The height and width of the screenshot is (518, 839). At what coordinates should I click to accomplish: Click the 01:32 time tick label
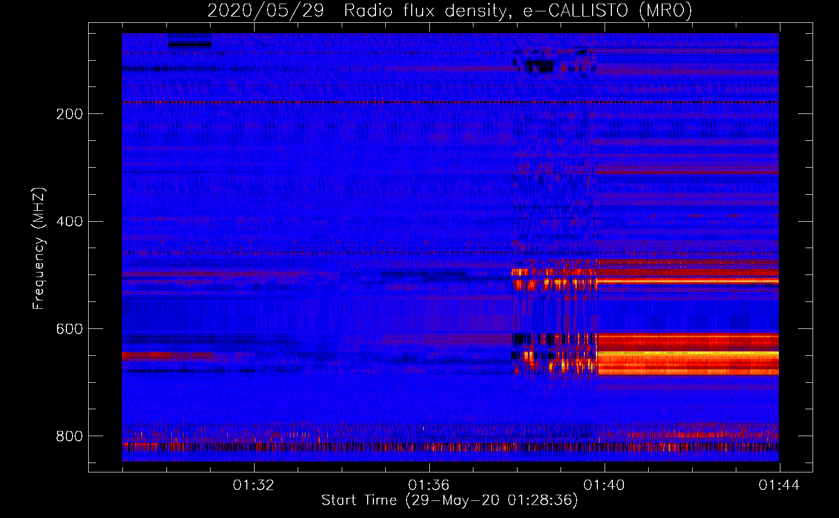pyautogui.click(x=253, y=485)
